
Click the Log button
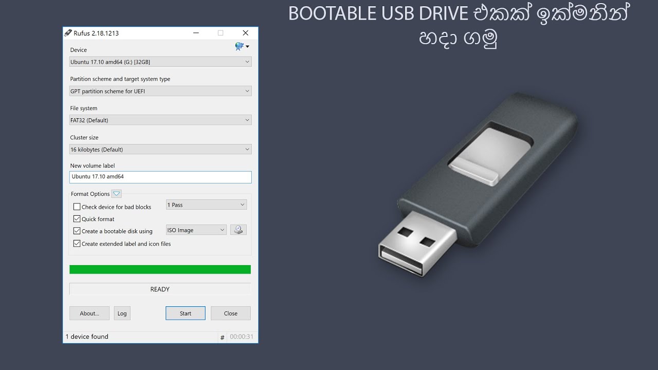click(x=122, y=313)
